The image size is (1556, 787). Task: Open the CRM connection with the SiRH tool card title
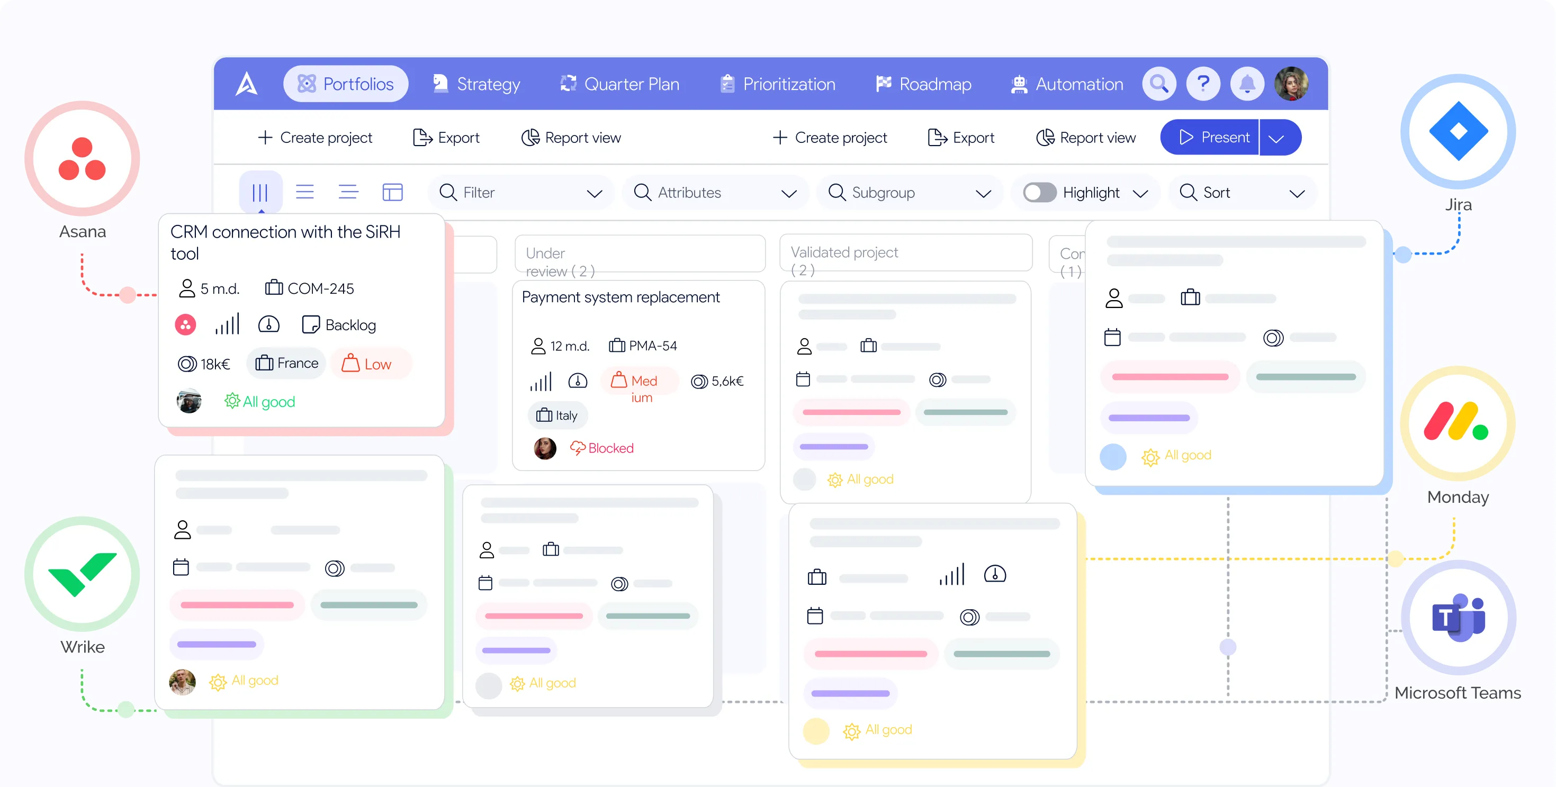285,242
